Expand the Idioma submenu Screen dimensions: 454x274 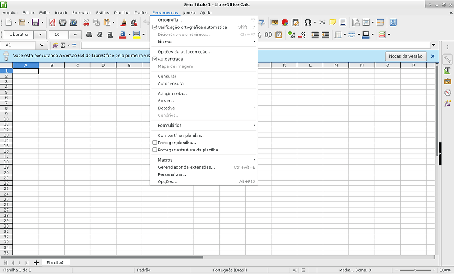204,42
